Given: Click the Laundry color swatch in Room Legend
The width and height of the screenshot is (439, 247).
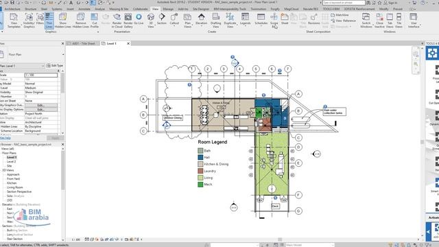Looking at the screenshot, I should pyautogui.click(x=200, y=171).
